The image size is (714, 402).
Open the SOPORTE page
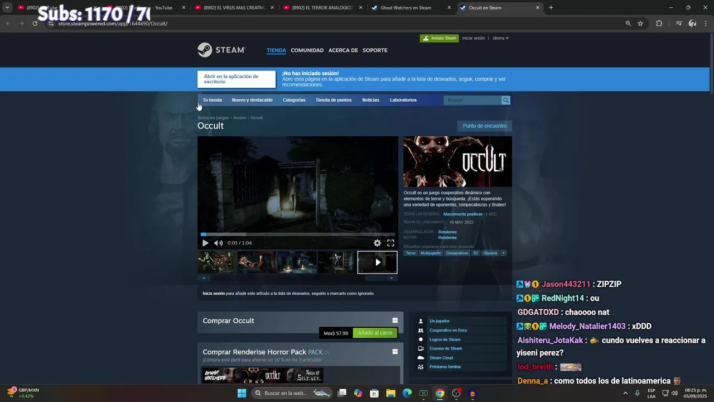375,50
